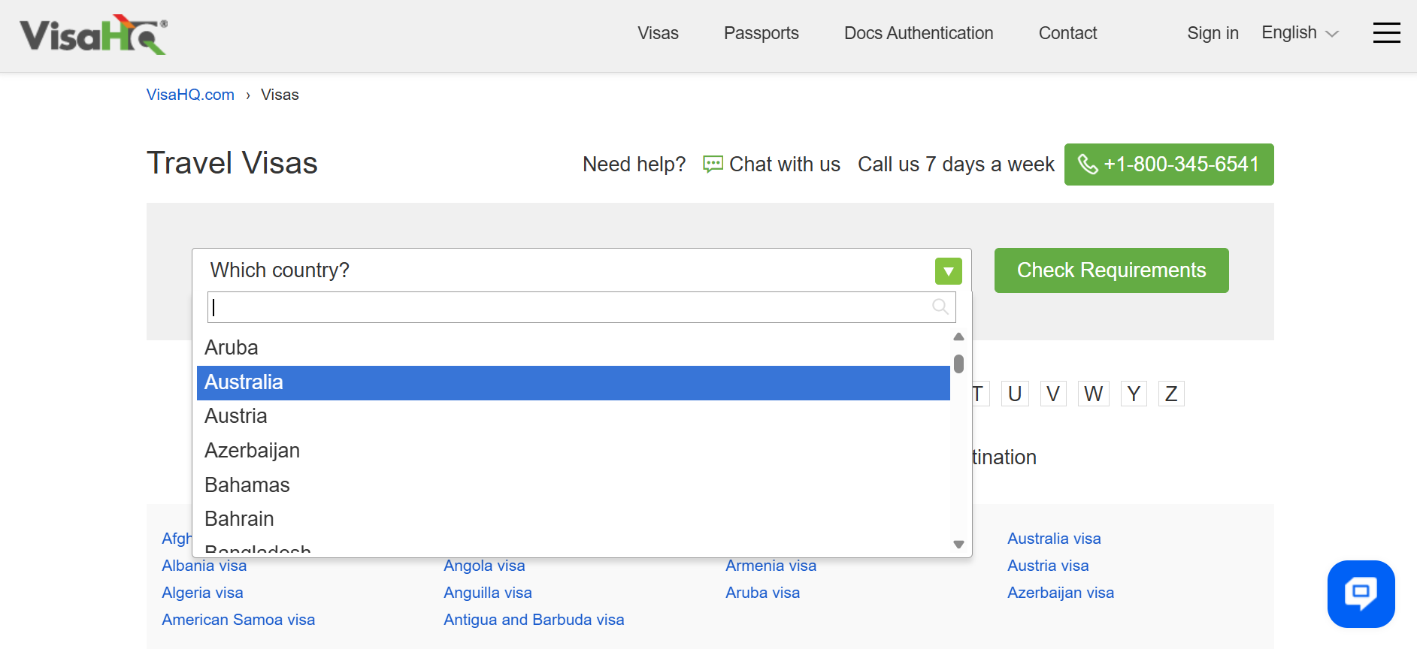Click the VisaHQ logo
Viewport: 1417px width, 649px height.
point(93,35)
